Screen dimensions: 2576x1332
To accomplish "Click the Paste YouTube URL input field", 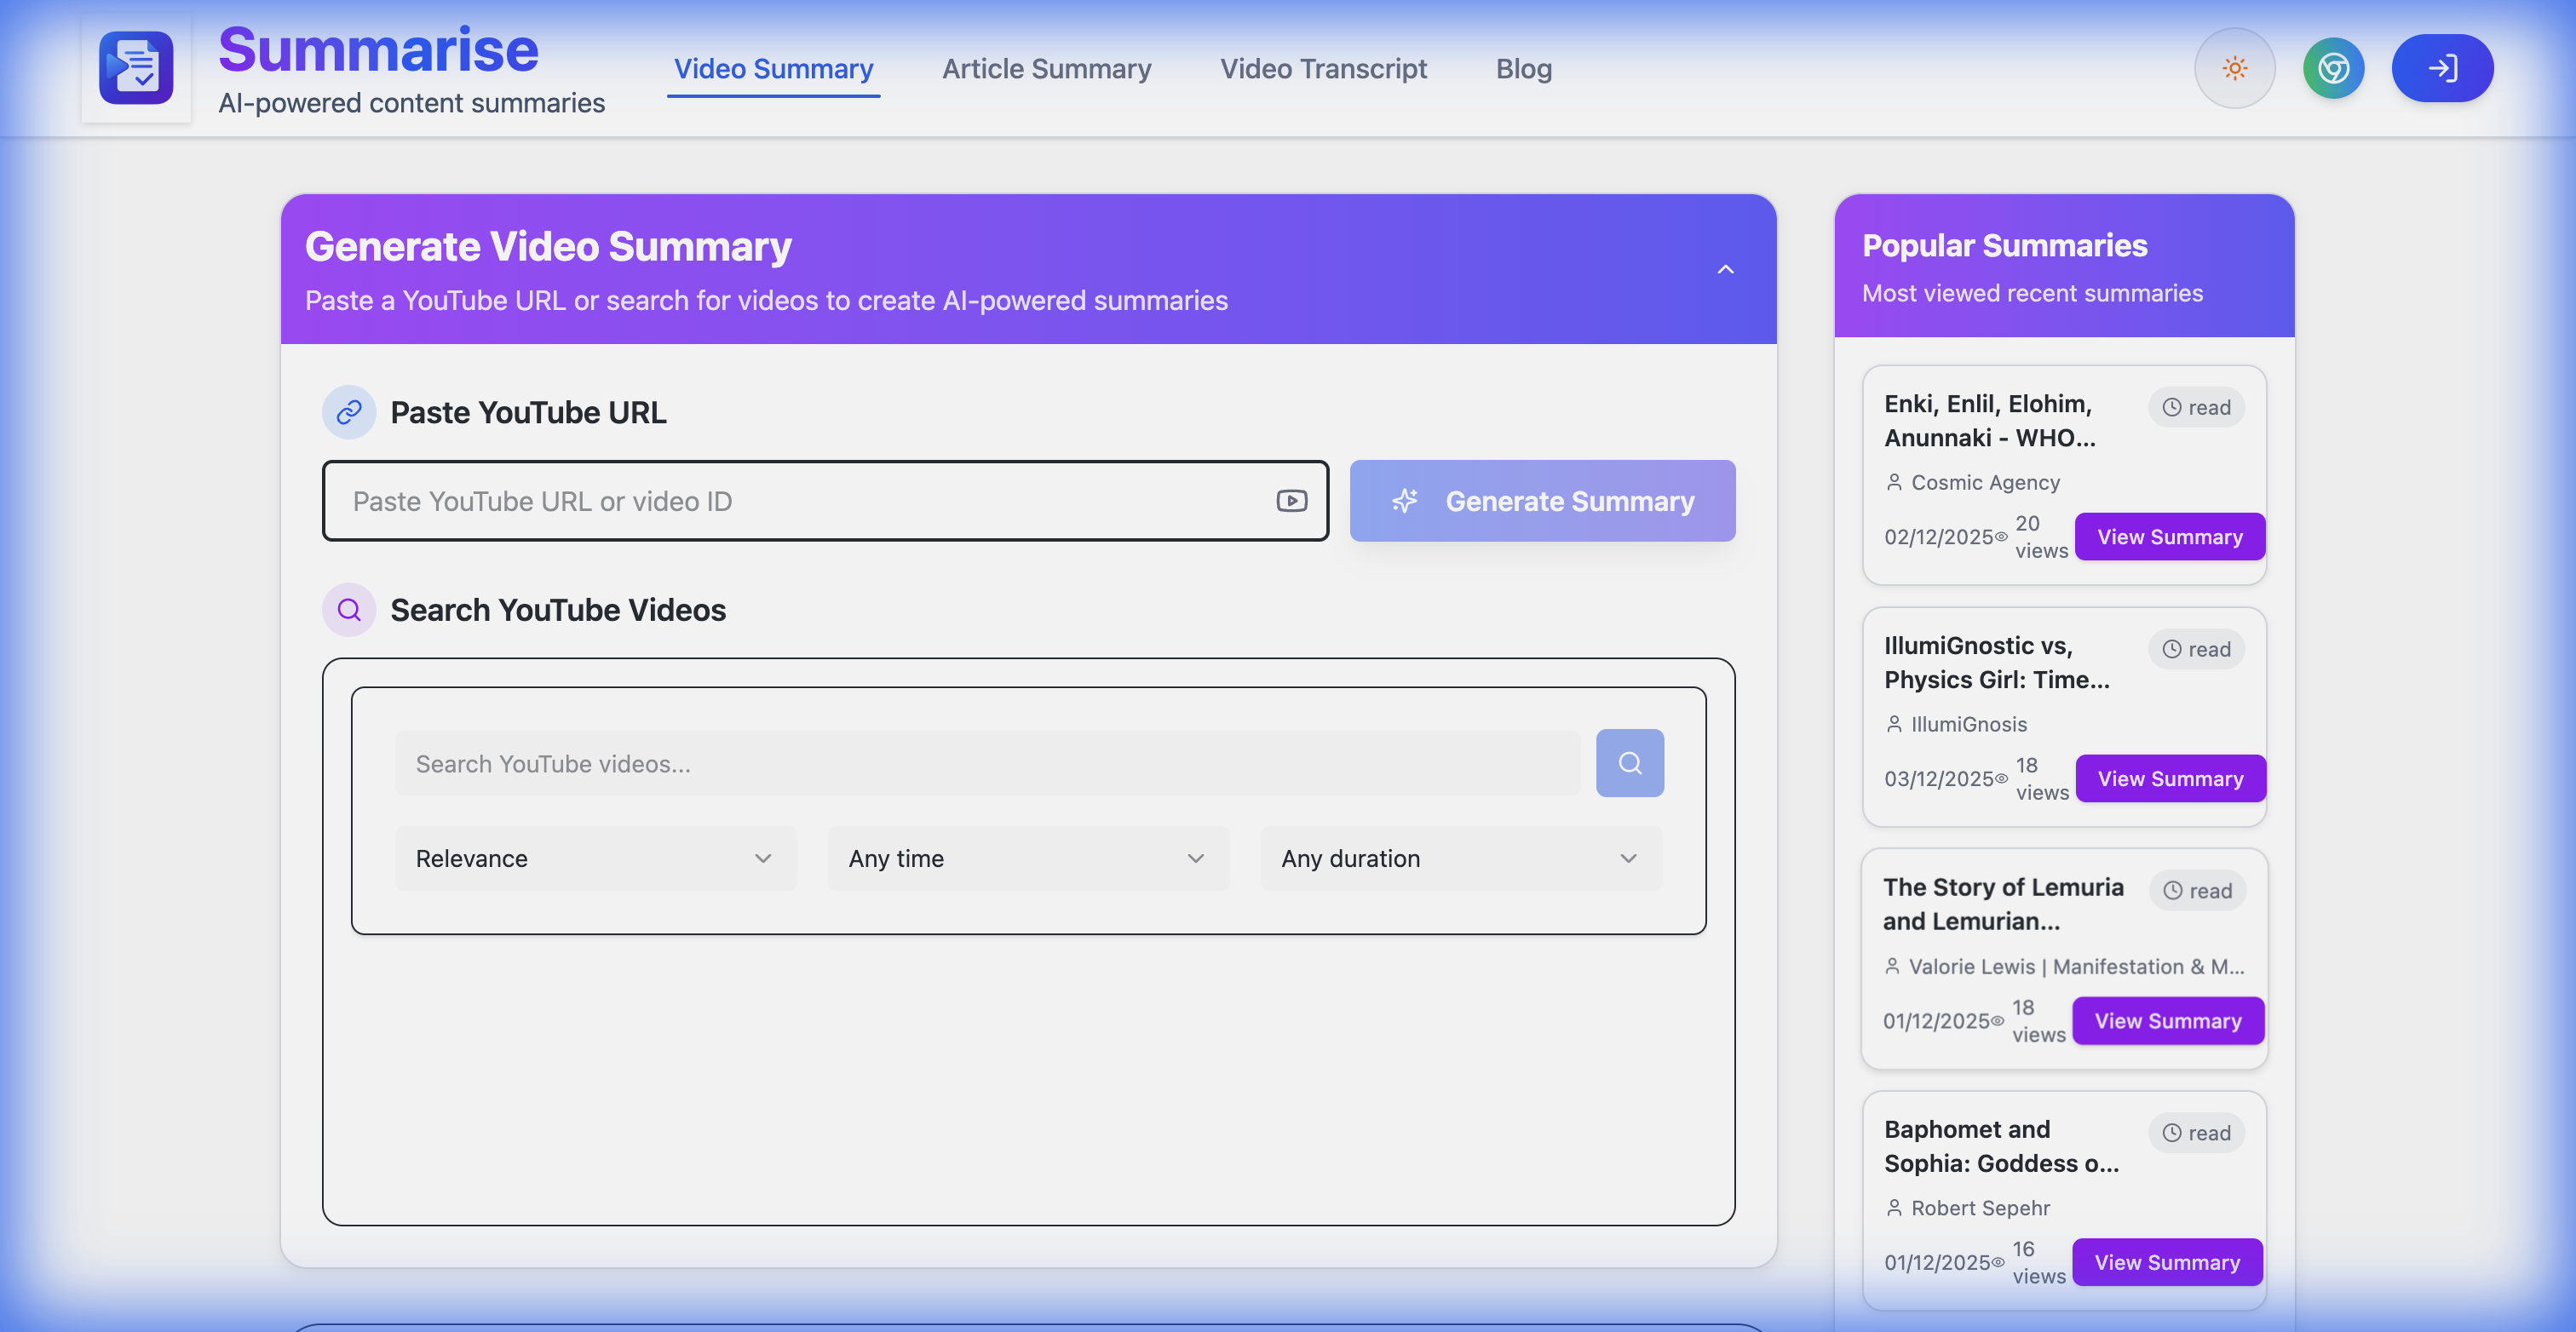I will click(x=800, y=501).
